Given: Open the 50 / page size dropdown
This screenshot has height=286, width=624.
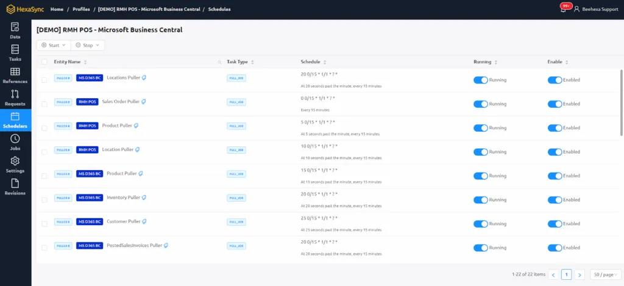Looking at the screenshot, I should [x=605, y=274].
